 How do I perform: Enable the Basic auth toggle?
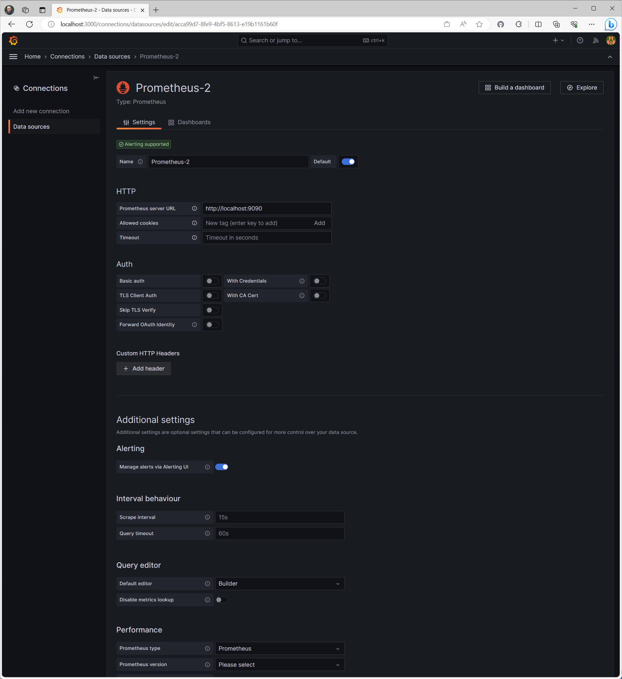tap(212, 281)
